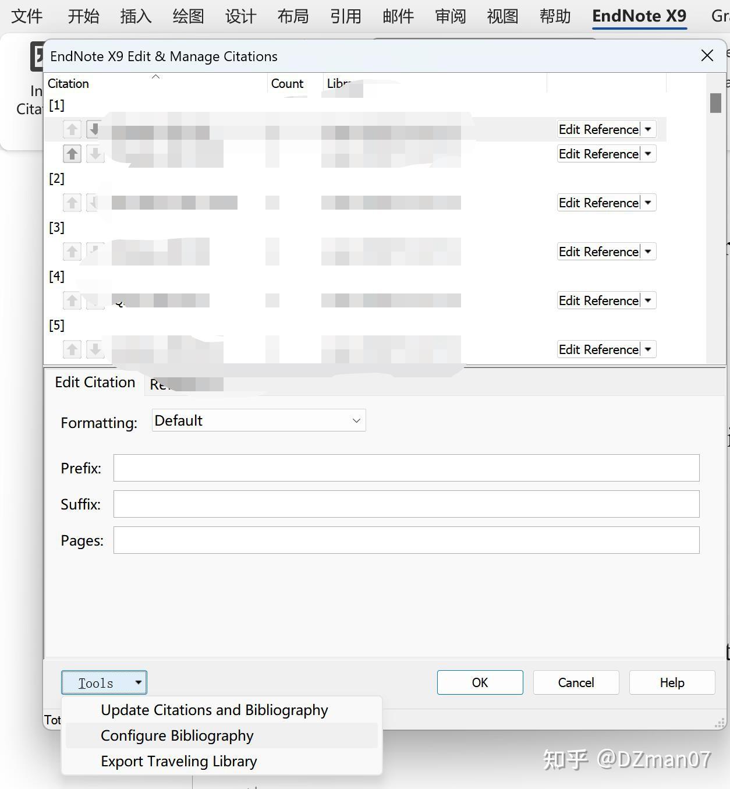Image resolution: width=730 pixels, height=789 pixels.
Task: Select the [4] citation group row
Action: click(56, 276)
